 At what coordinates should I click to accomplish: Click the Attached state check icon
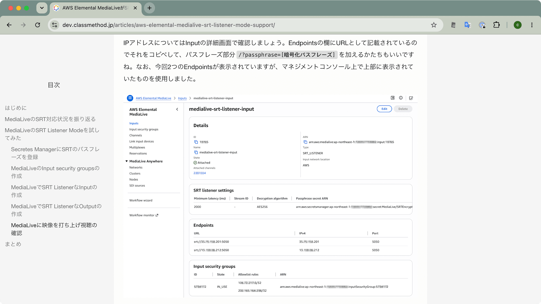pyautogui.click(x=195, y=163)
